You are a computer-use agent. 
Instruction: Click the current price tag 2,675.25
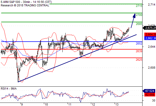point(149,28)
